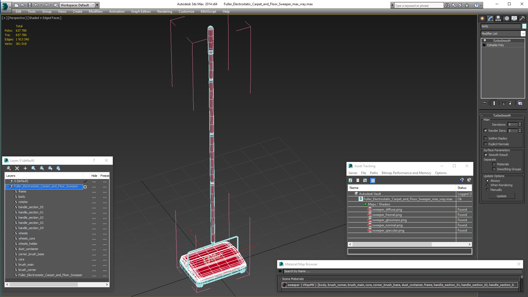Expand the Editable Poly plus sign
Screen dimensions: 528x297
[x=484, y=45]
